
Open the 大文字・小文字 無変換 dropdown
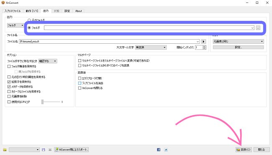pyautogui.click(x=151, y=47)
